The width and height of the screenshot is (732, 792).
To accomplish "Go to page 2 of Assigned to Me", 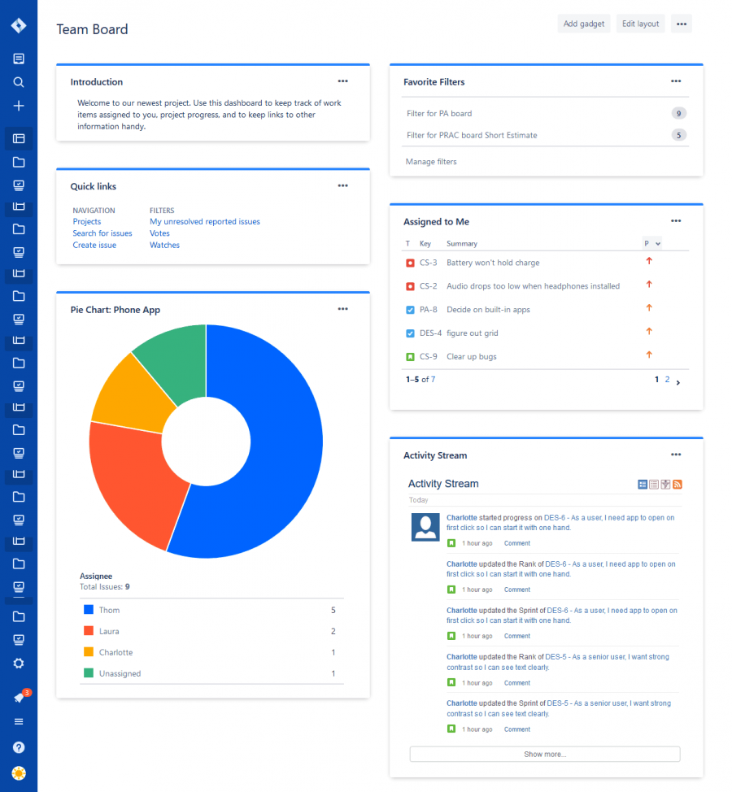I will point(666,379).
